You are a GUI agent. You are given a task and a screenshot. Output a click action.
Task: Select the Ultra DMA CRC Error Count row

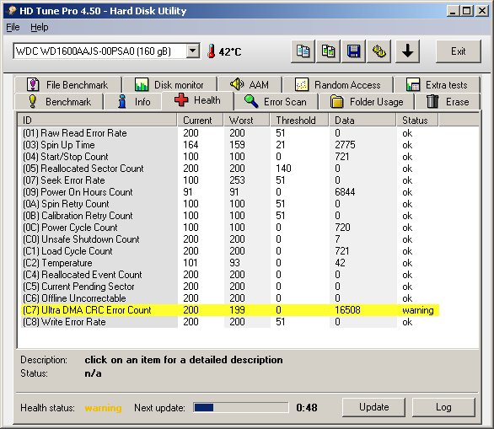pyautogui.click(x=230, y=310)
